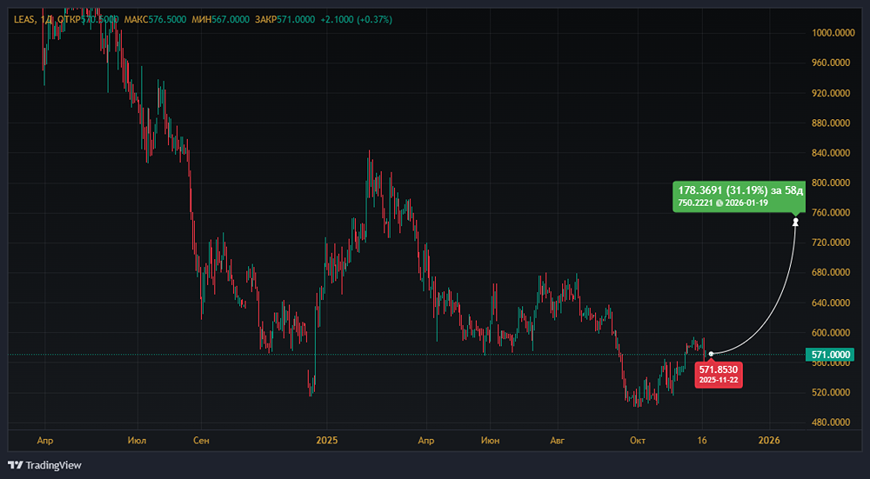Select the LEAS ticker symbol label
Viewport: 870px width, 479px height.
[x=23, y=19]
